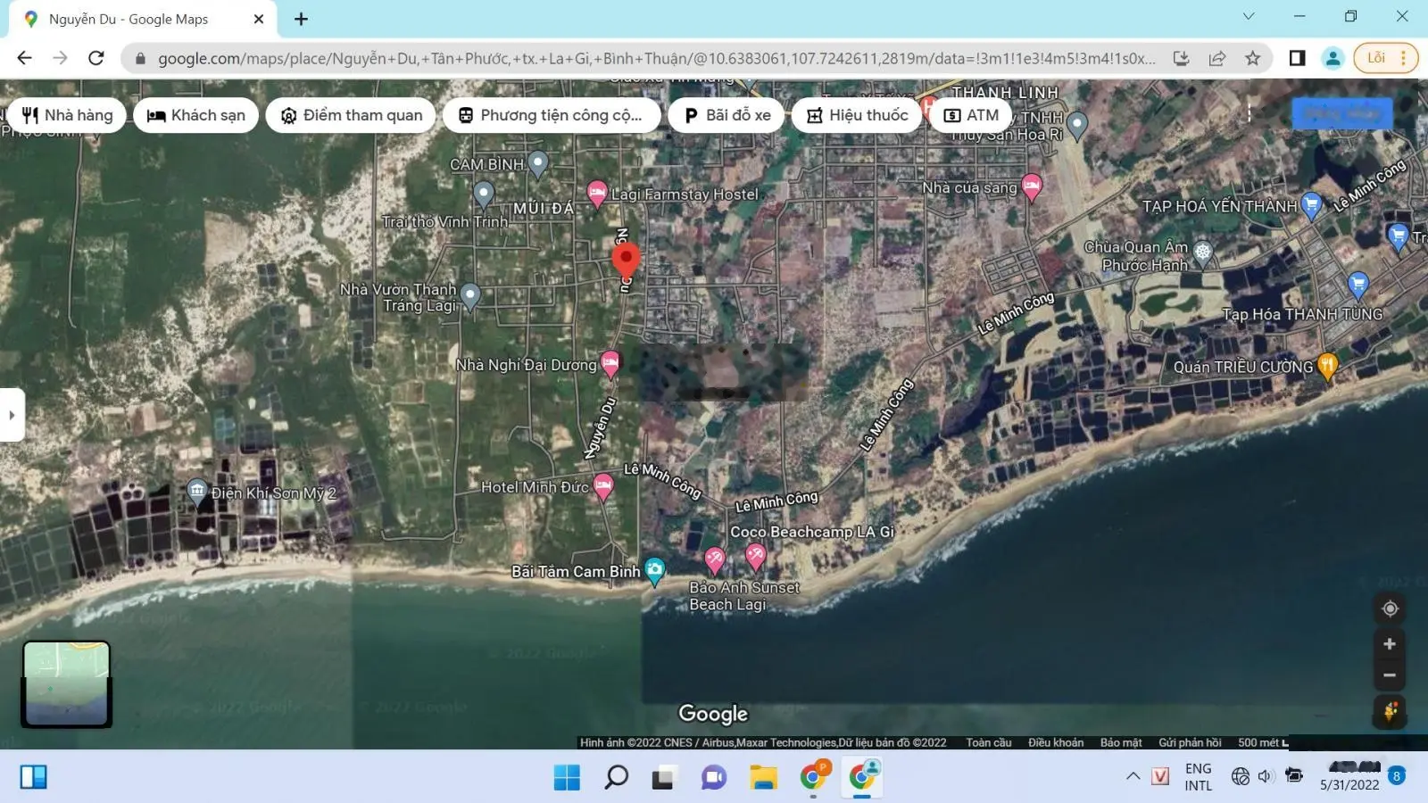Click the Gửi phản hồi feedback link
Image resolution: width=1428 pixels, height=803 pixels.
coord(1190,742)
